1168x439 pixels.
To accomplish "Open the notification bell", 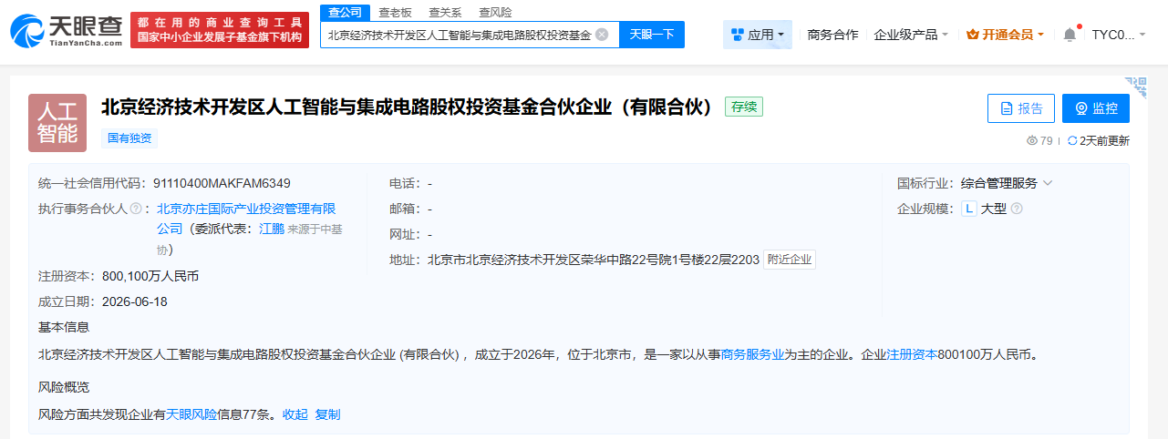I will pyautogui.click(x=1070, y=35).
